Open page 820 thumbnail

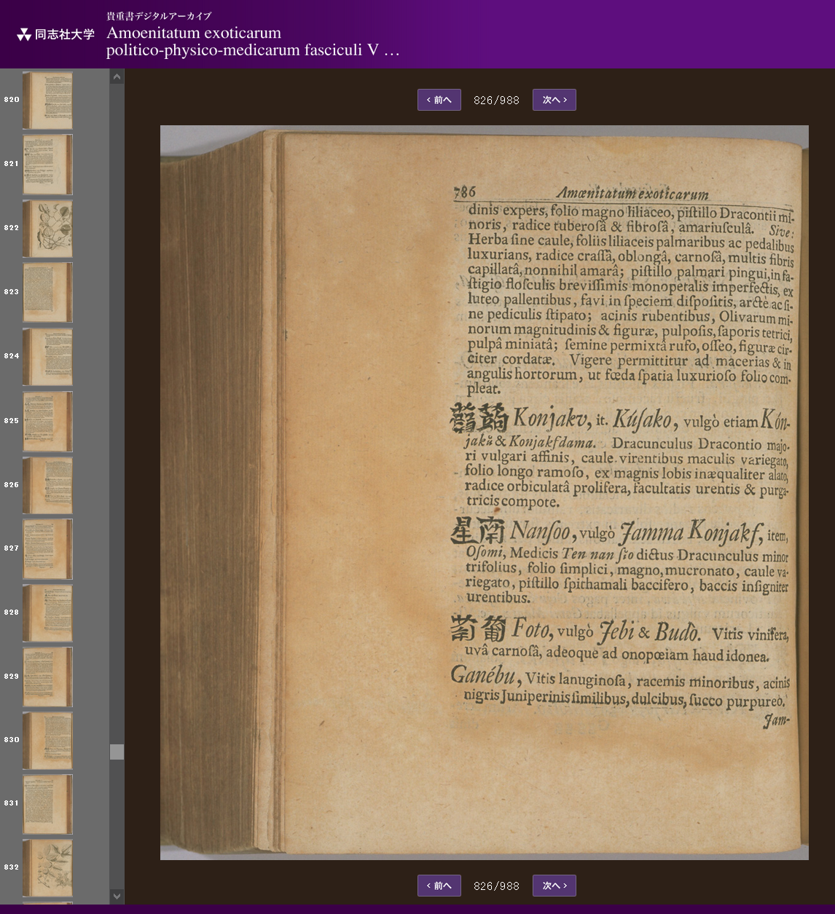pyautogui.click(x=47, y=101)
